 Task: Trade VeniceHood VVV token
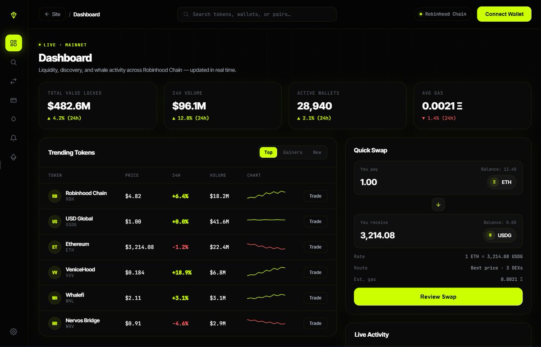pos(316,272)
